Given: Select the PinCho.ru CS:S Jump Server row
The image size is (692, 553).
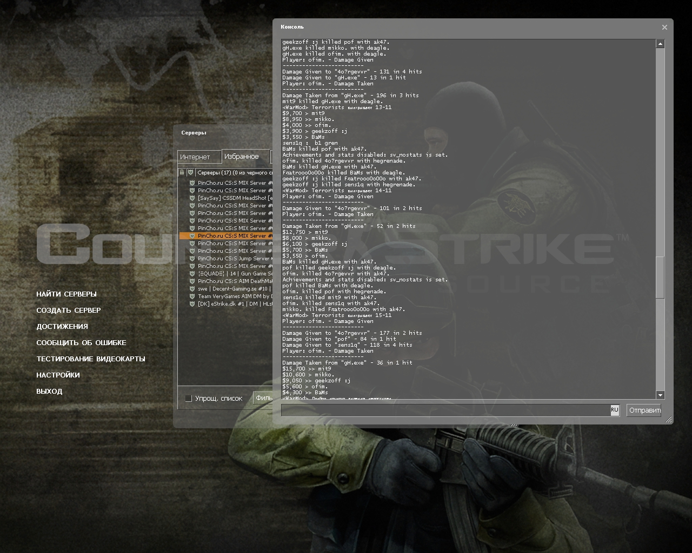Looking at the screenshot, I should coord(227,259).
